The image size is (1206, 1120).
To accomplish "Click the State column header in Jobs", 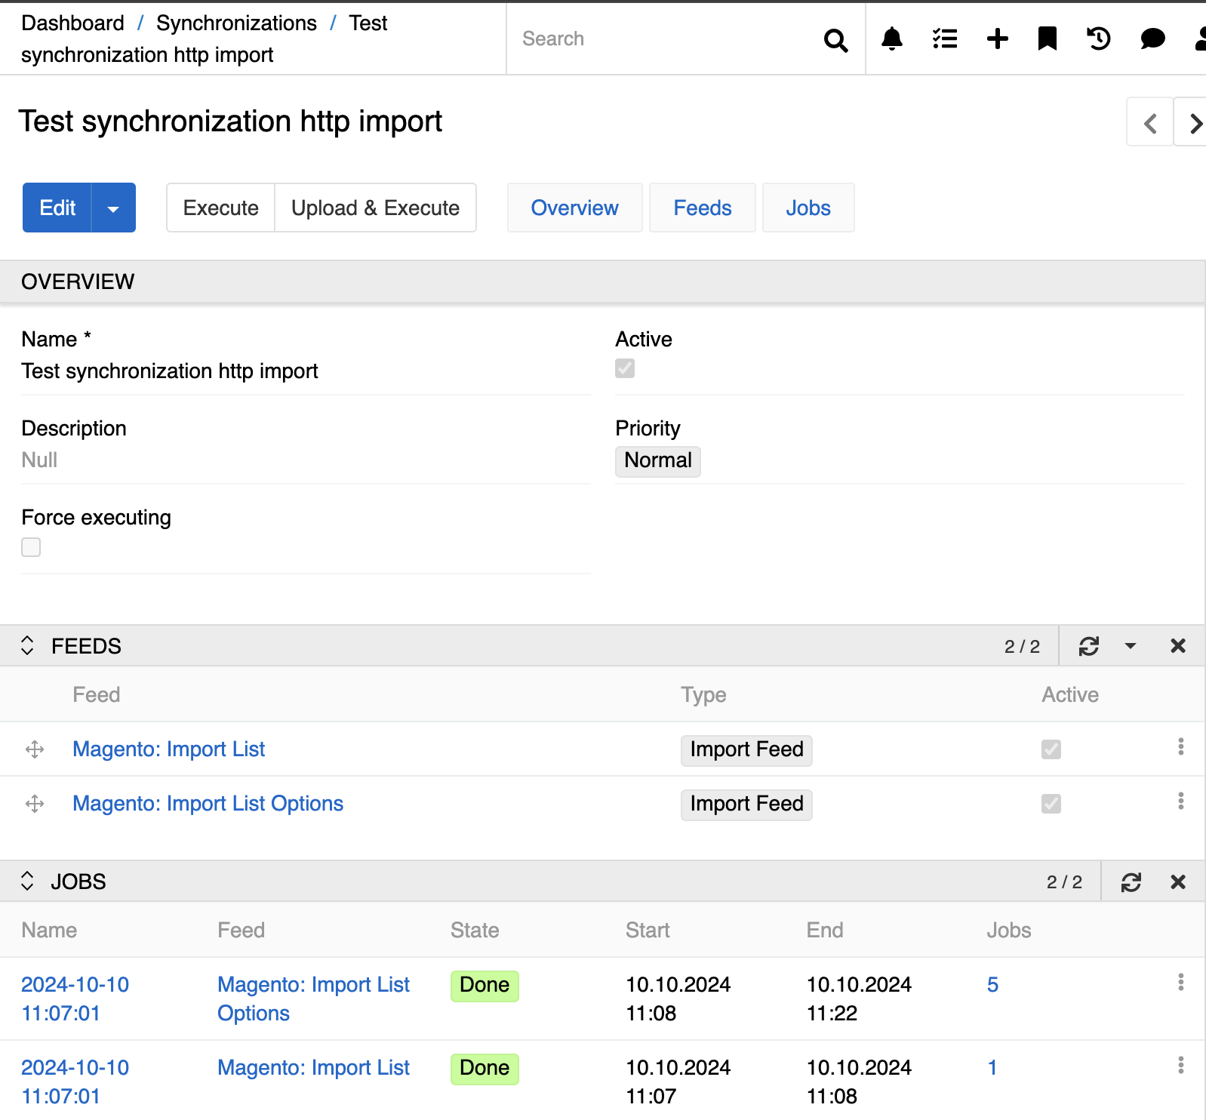I will coord(475,931).
